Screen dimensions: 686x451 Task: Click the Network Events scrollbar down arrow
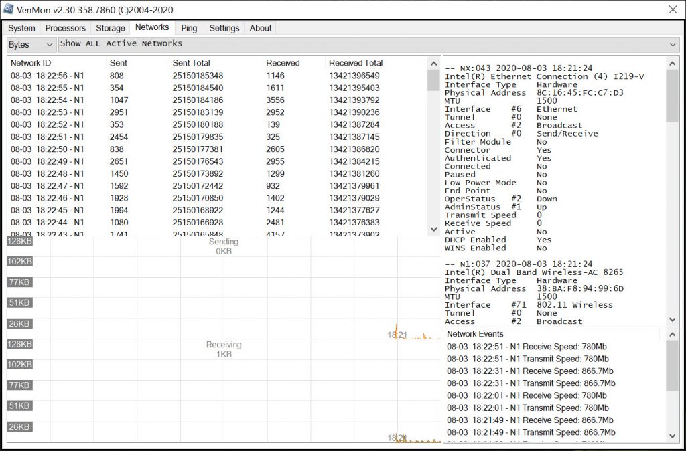click(672, 436)
